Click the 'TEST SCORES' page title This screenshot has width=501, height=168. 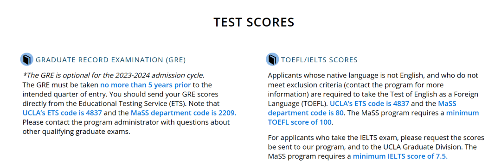[254, 22]
